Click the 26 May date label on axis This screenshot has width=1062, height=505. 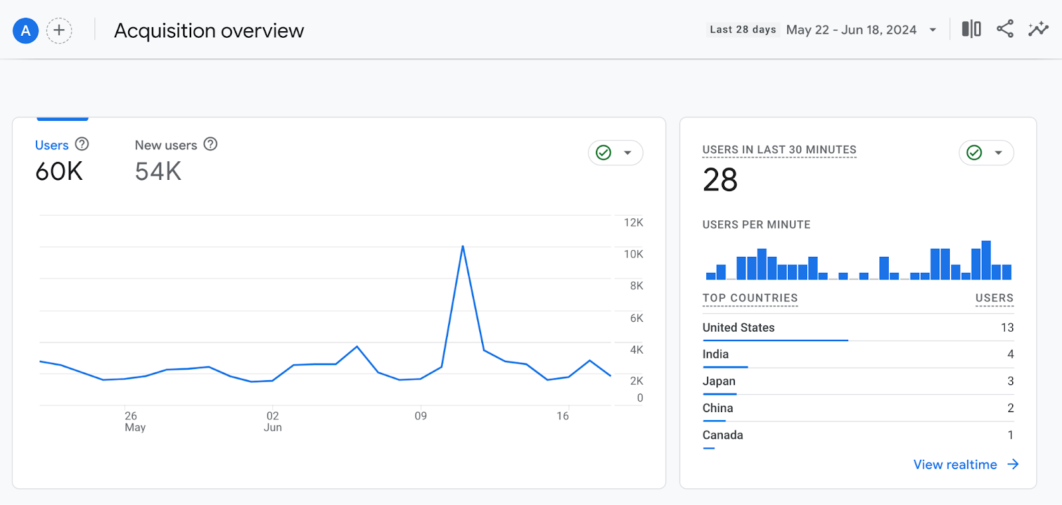[135, 421]
